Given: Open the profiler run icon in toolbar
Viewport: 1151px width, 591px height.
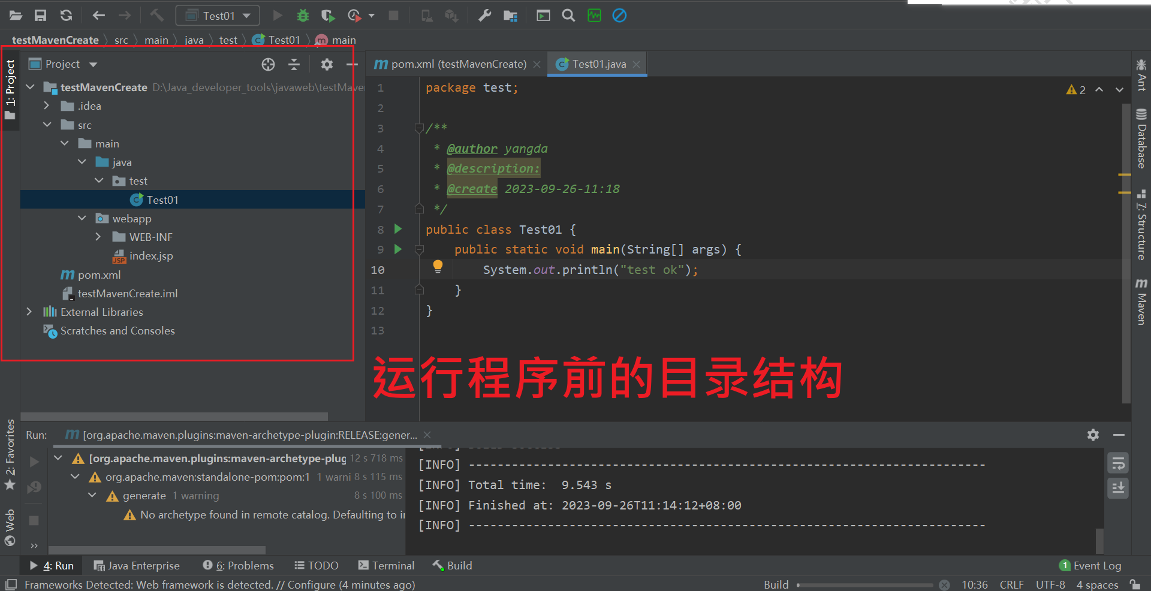Looking at the screenshot, I should click(354, 16).
